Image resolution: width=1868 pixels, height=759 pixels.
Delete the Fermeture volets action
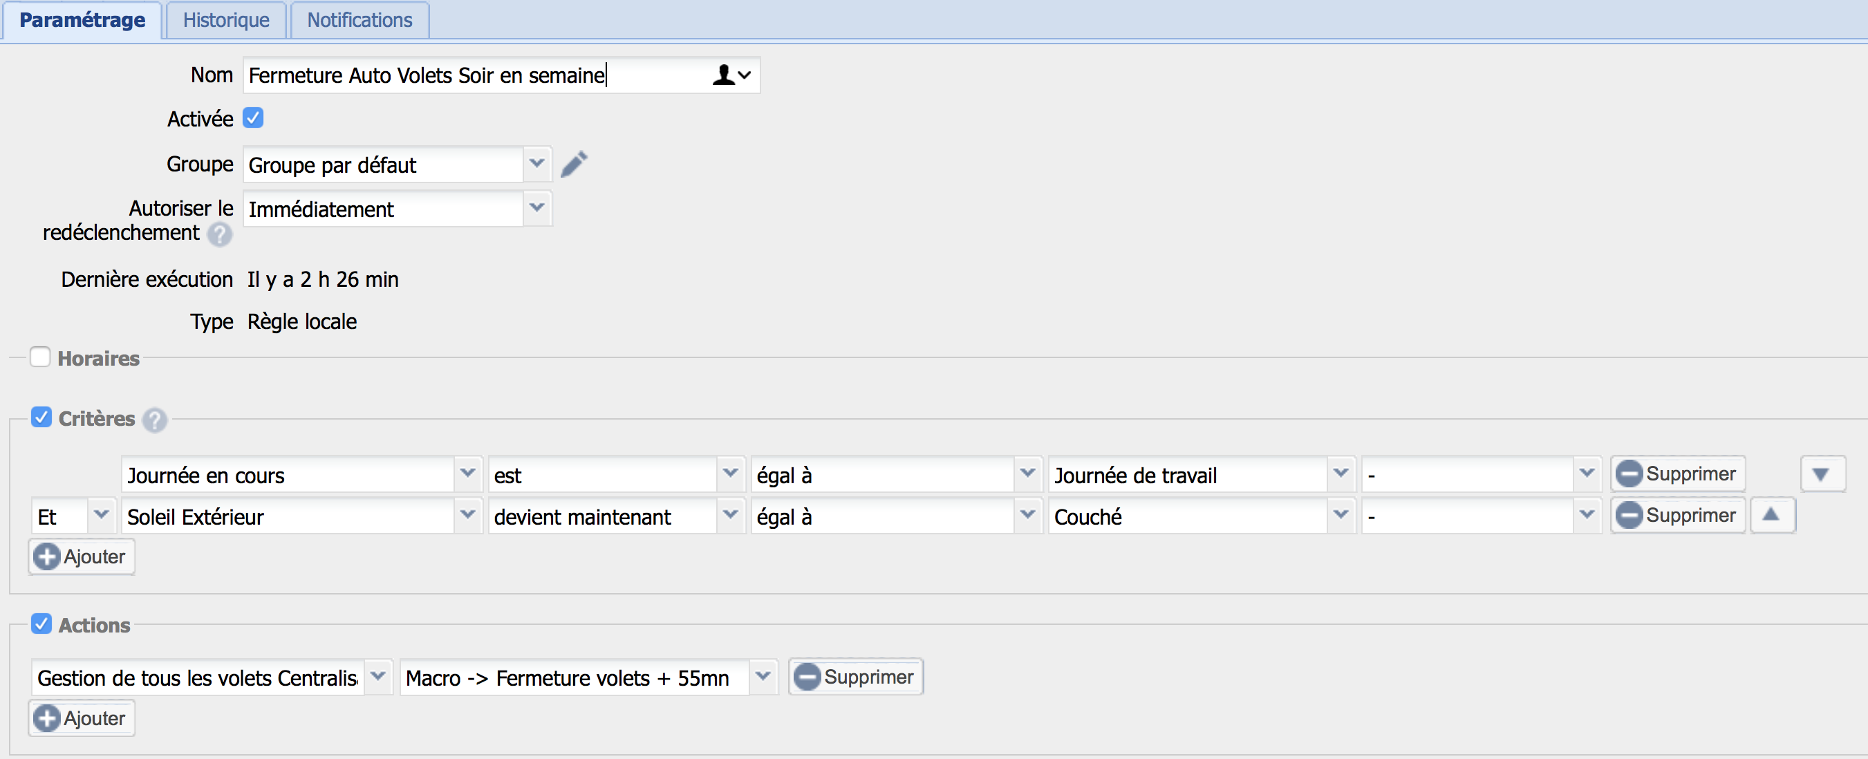click(855, 676)
